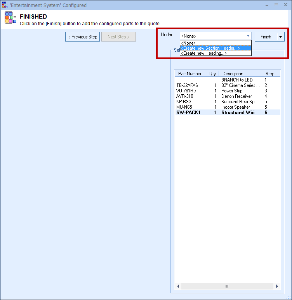The image size is (292, 300).
Task: Click the Qty column header
Action: pyautogui.click(x=212, y=74)
